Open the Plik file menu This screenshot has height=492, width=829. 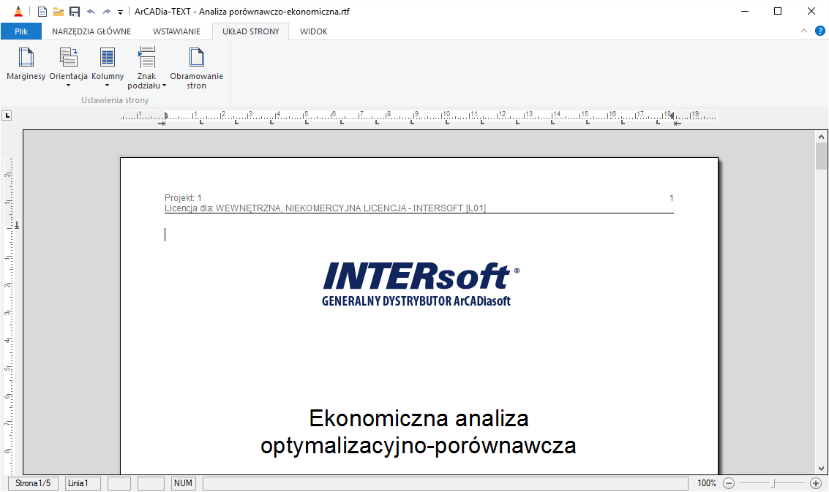coord(21,31)
